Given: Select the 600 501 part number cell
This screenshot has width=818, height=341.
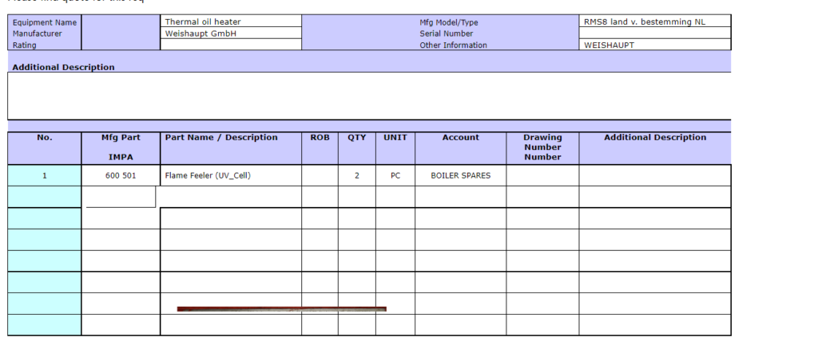Looking at the screenshot, I should point(121,175).
